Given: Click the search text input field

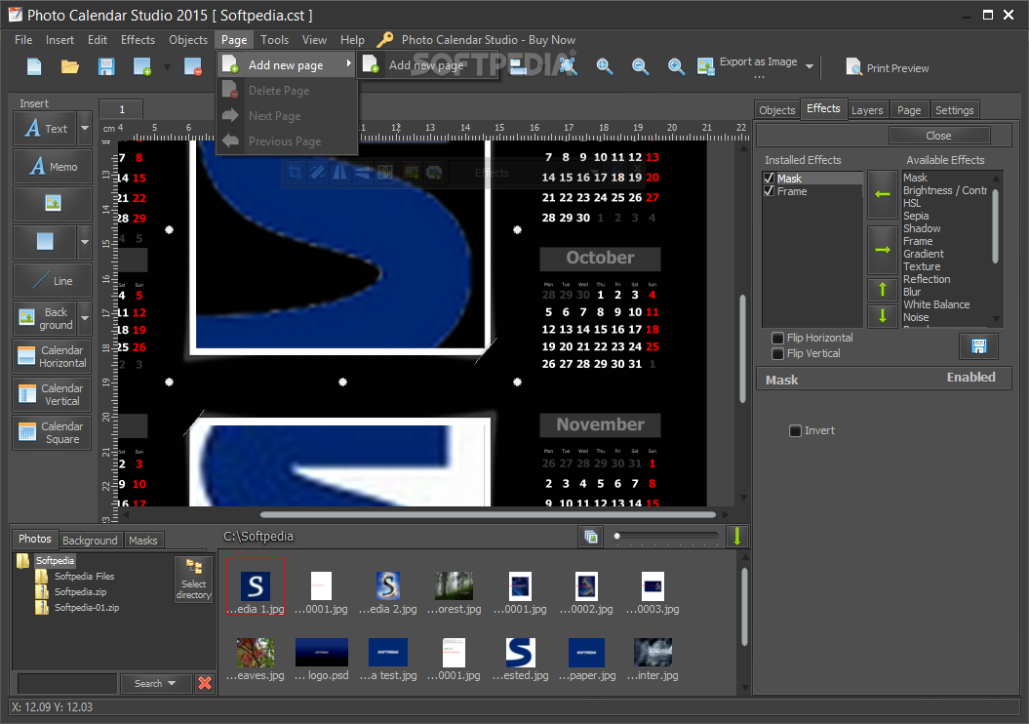Looking at the screenshot, I should click(x=66, y=683).
